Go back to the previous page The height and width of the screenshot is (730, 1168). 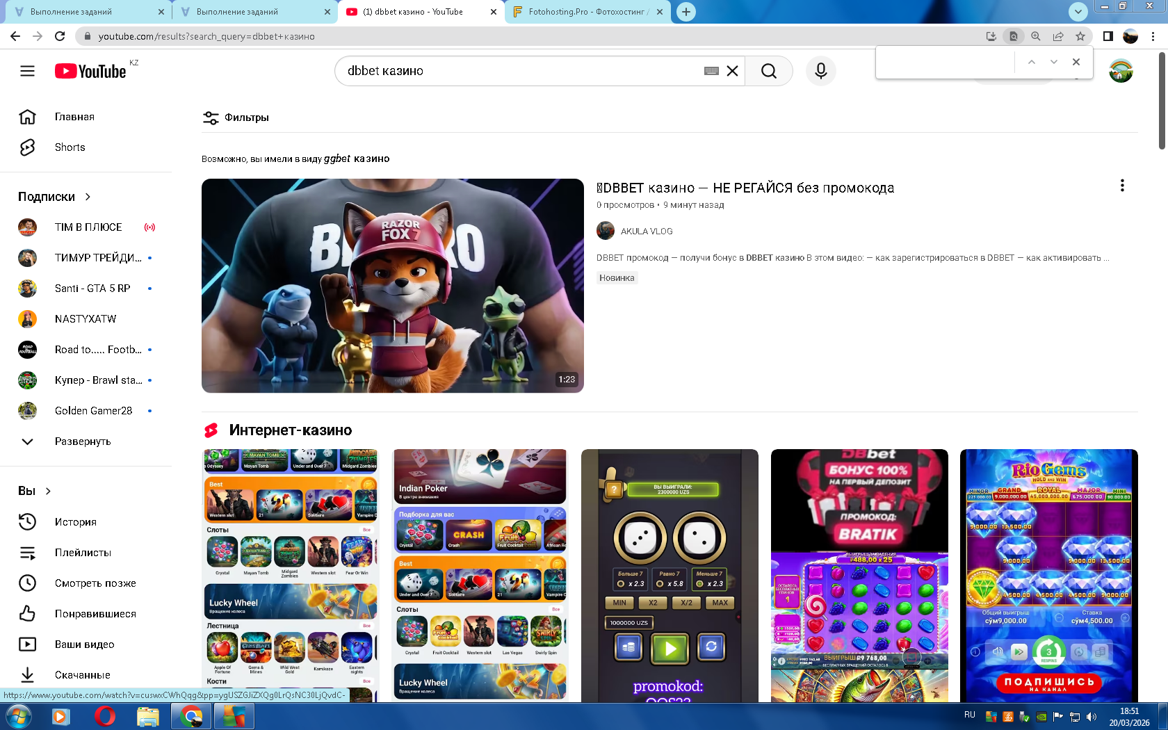[x=15, y=36]
